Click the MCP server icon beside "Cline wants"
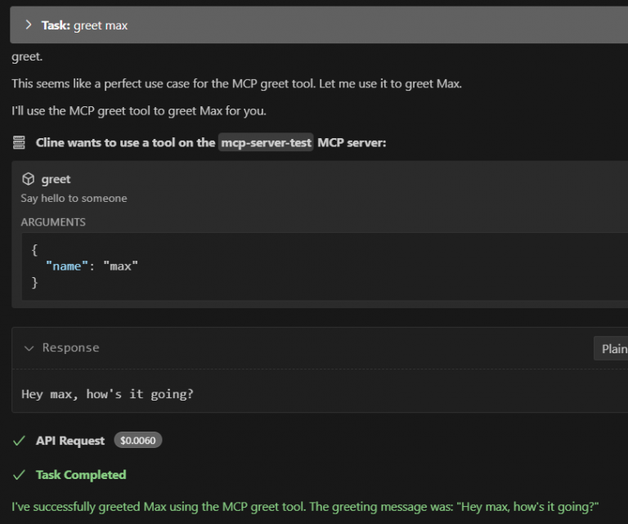This screenshot has width=628, height=524. point(20,143)
